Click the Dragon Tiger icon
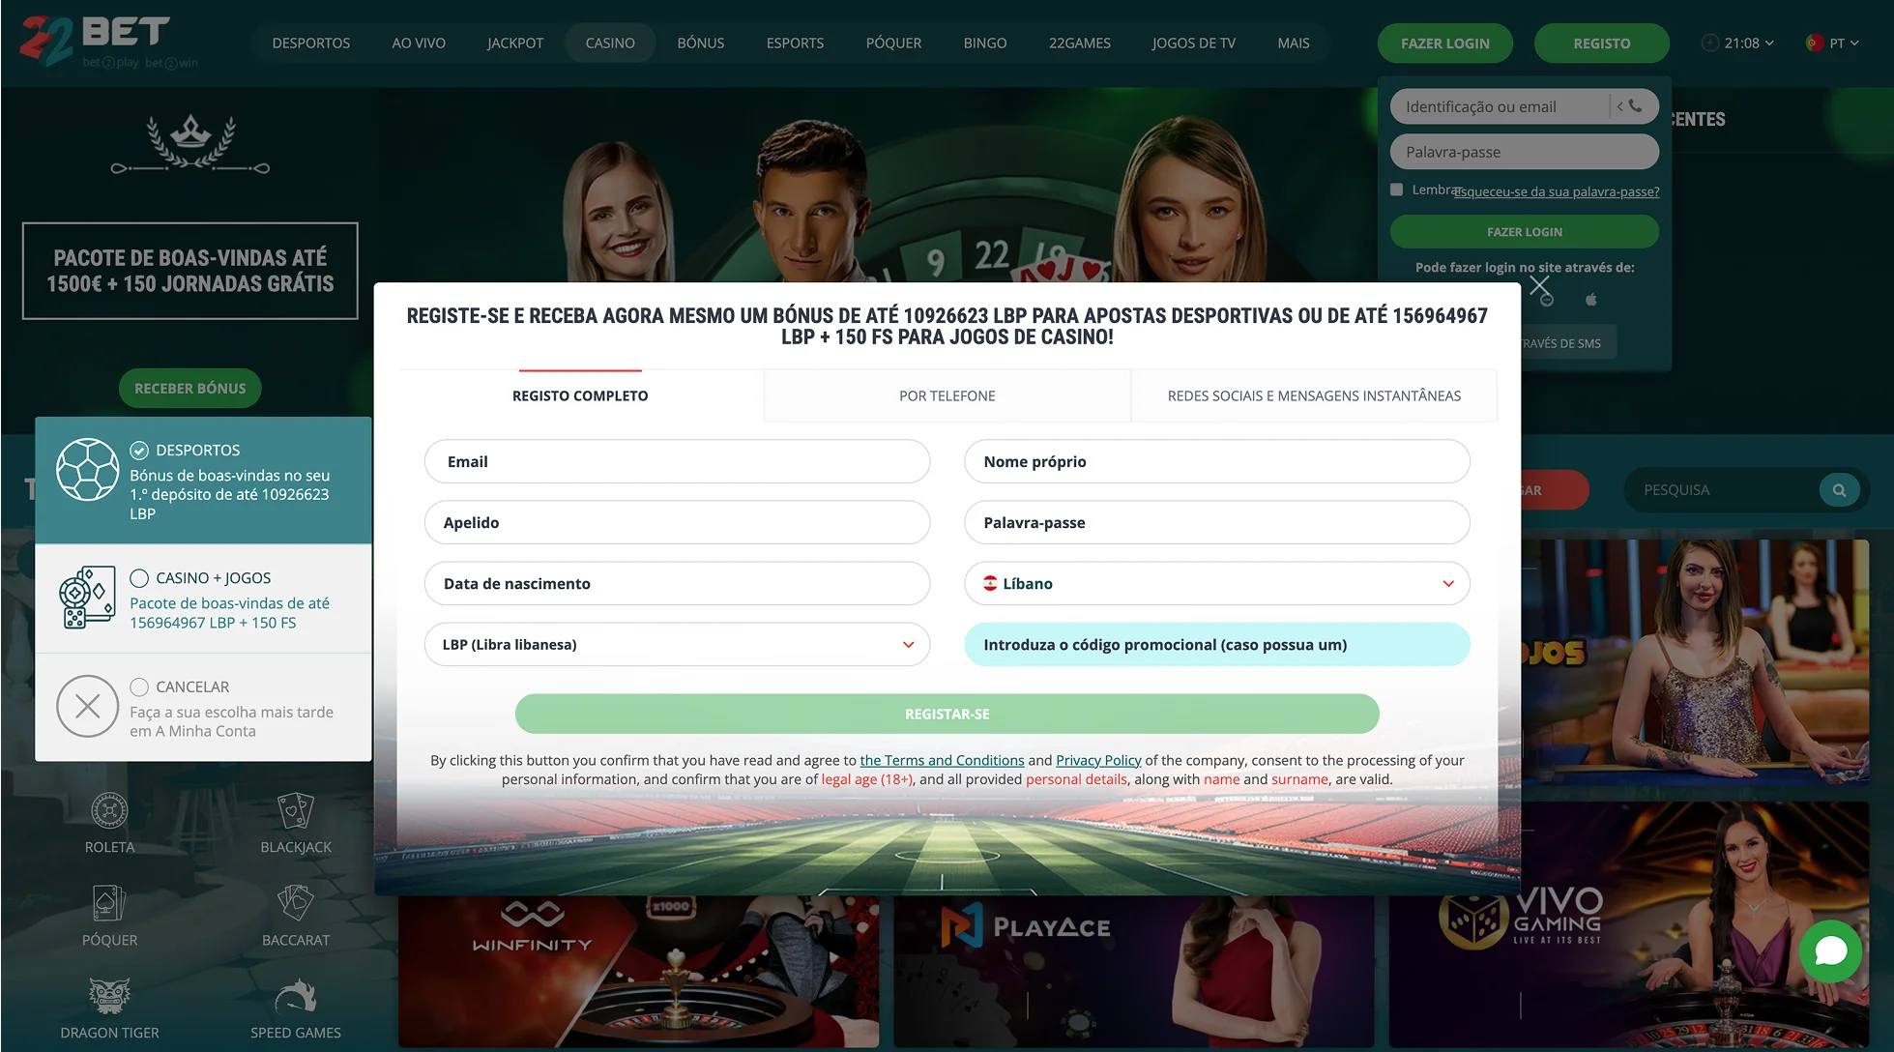1894x1052 pixels. pos(109,996)
